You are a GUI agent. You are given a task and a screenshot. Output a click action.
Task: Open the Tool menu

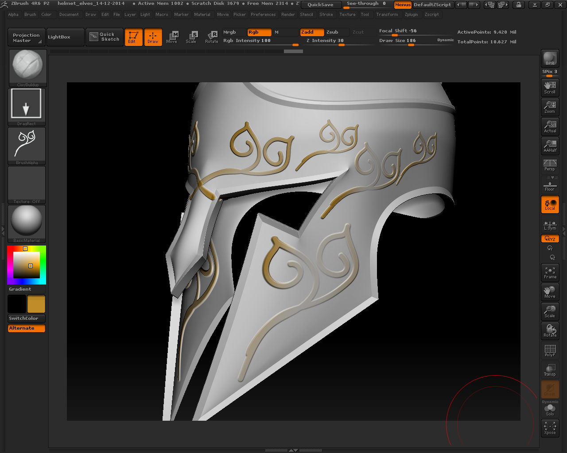pyautogui.click(x=365, y=15)
